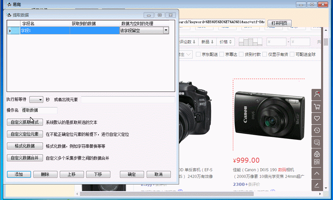Close the 提取数据 dialog
The height and width of the screenshot is (200, 333).
pyautogui.click(x=170, y=15)
